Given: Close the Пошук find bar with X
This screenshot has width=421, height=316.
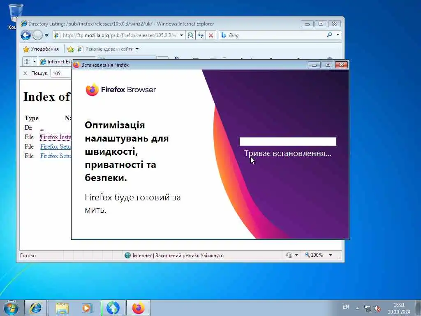Looking at the screenshot, I should [25, 73].
